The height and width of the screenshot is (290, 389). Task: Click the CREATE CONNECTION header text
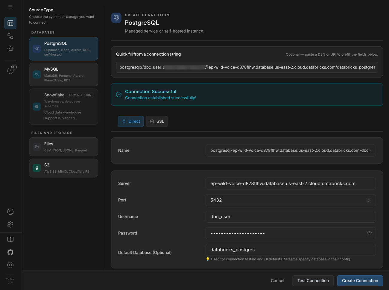click(147, 15)
